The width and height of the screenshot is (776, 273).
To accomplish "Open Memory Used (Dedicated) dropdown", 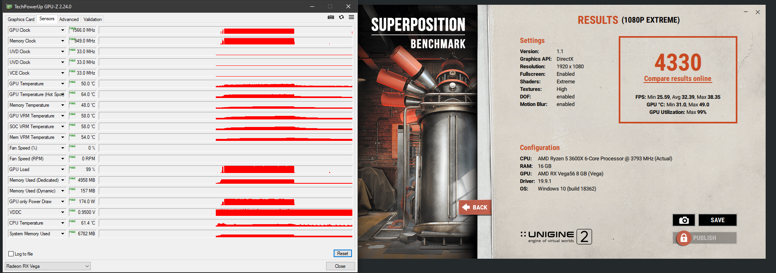I will (x=63, y=180).
